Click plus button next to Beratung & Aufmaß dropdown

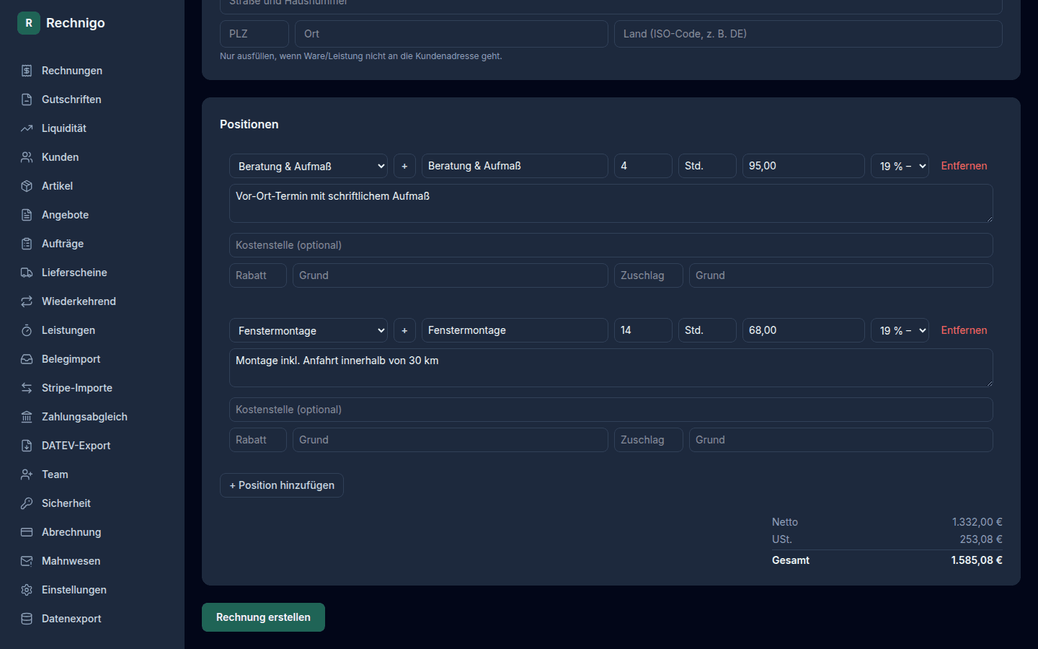[x=404, y=166]
